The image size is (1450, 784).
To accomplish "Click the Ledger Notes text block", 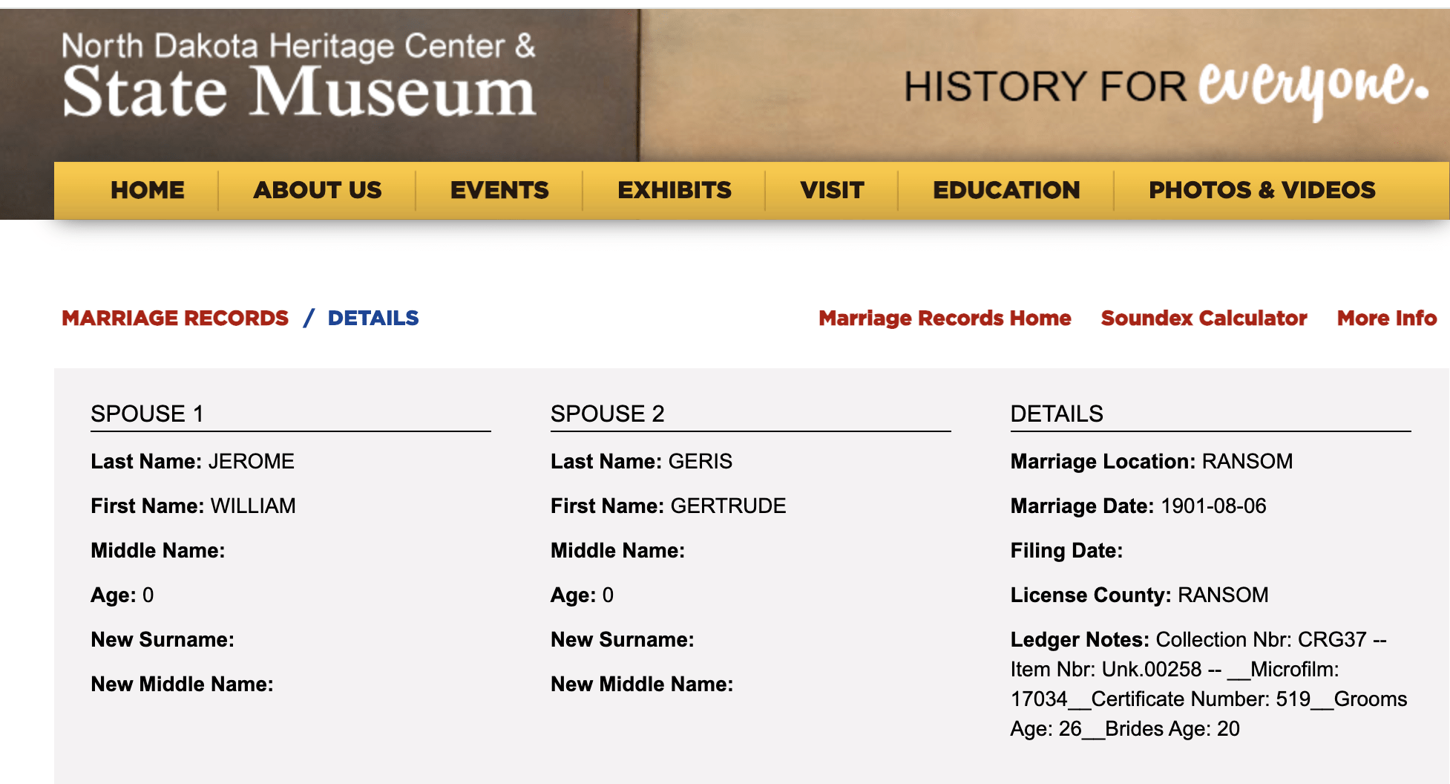I will [1208, 685].
